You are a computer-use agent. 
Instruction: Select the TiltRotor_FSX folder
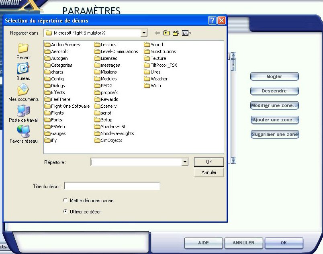(161, 65)
